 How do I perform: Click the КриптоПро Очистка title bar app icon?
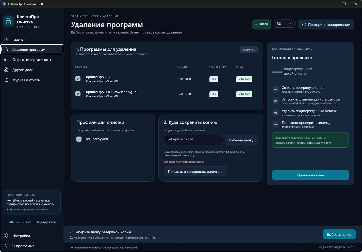pyautogui.click(x=4, y=4)
